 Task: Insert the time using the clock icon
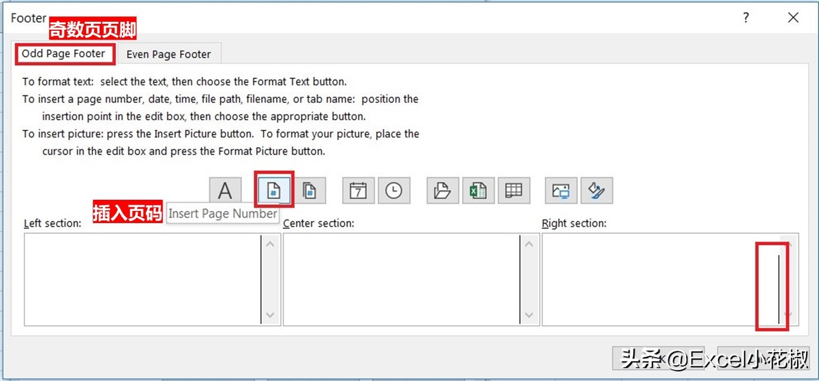[394, 190]
